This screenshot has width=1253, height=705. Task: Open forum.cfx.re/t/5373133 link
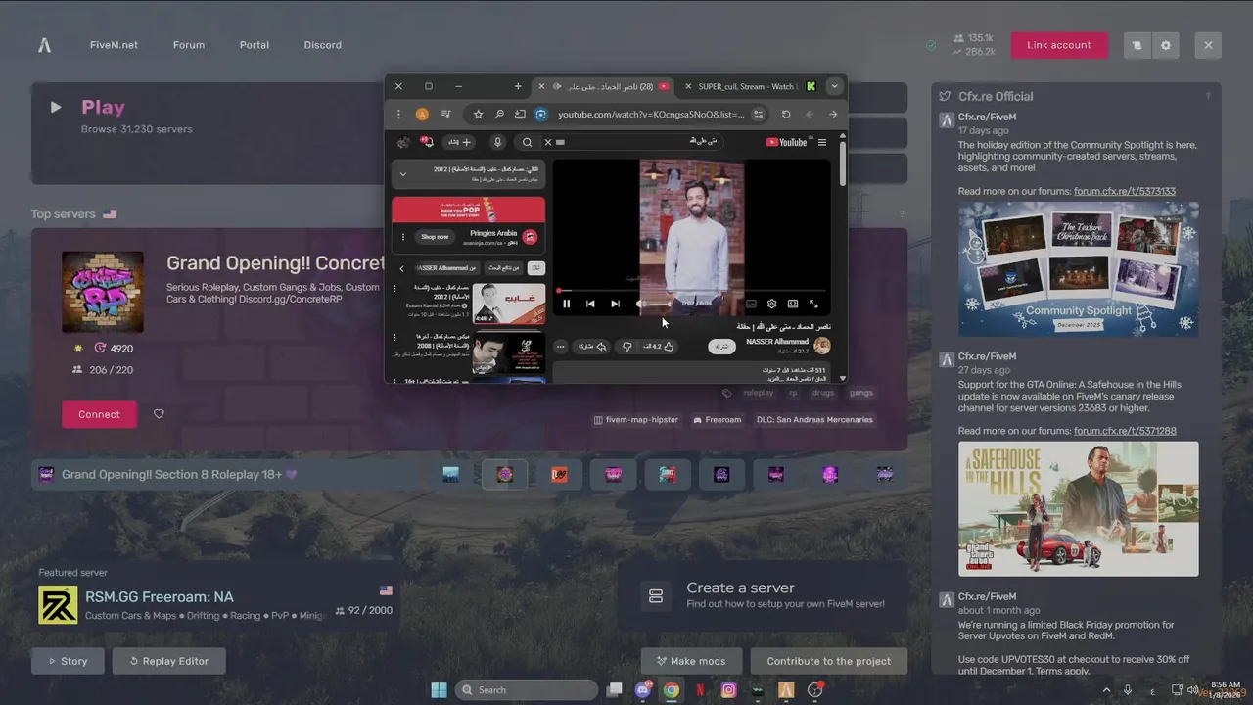(1125, 192)
